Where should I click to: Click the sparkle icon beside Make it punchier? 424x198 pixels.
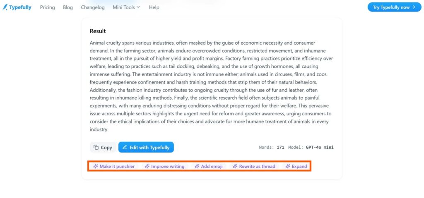tap(96, 167)
